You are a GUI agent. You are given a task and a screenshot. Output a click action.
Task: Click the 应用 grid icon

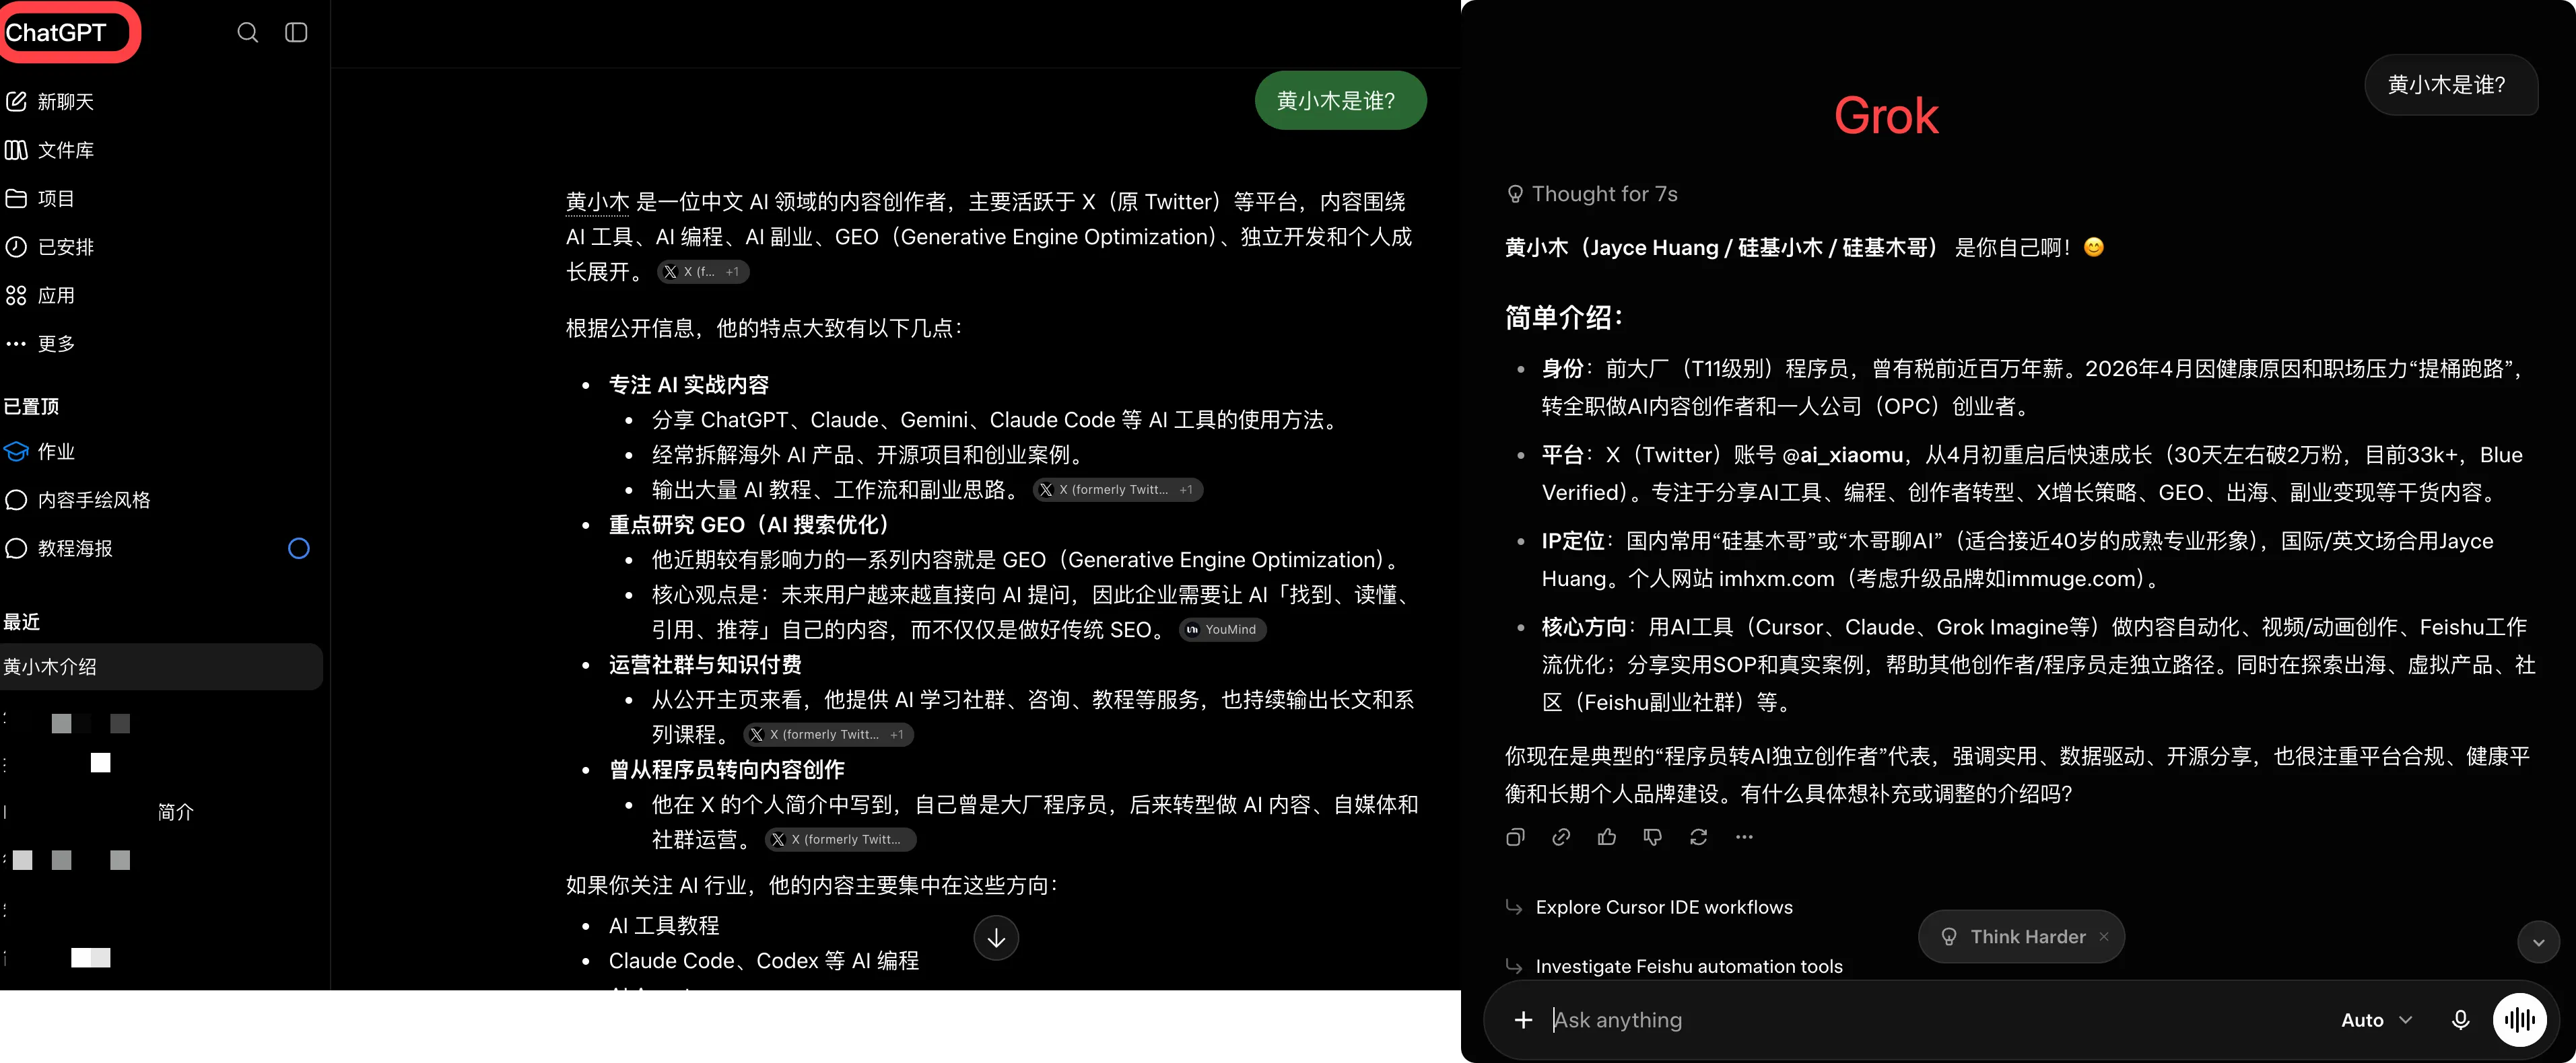(x=16, y=296)
